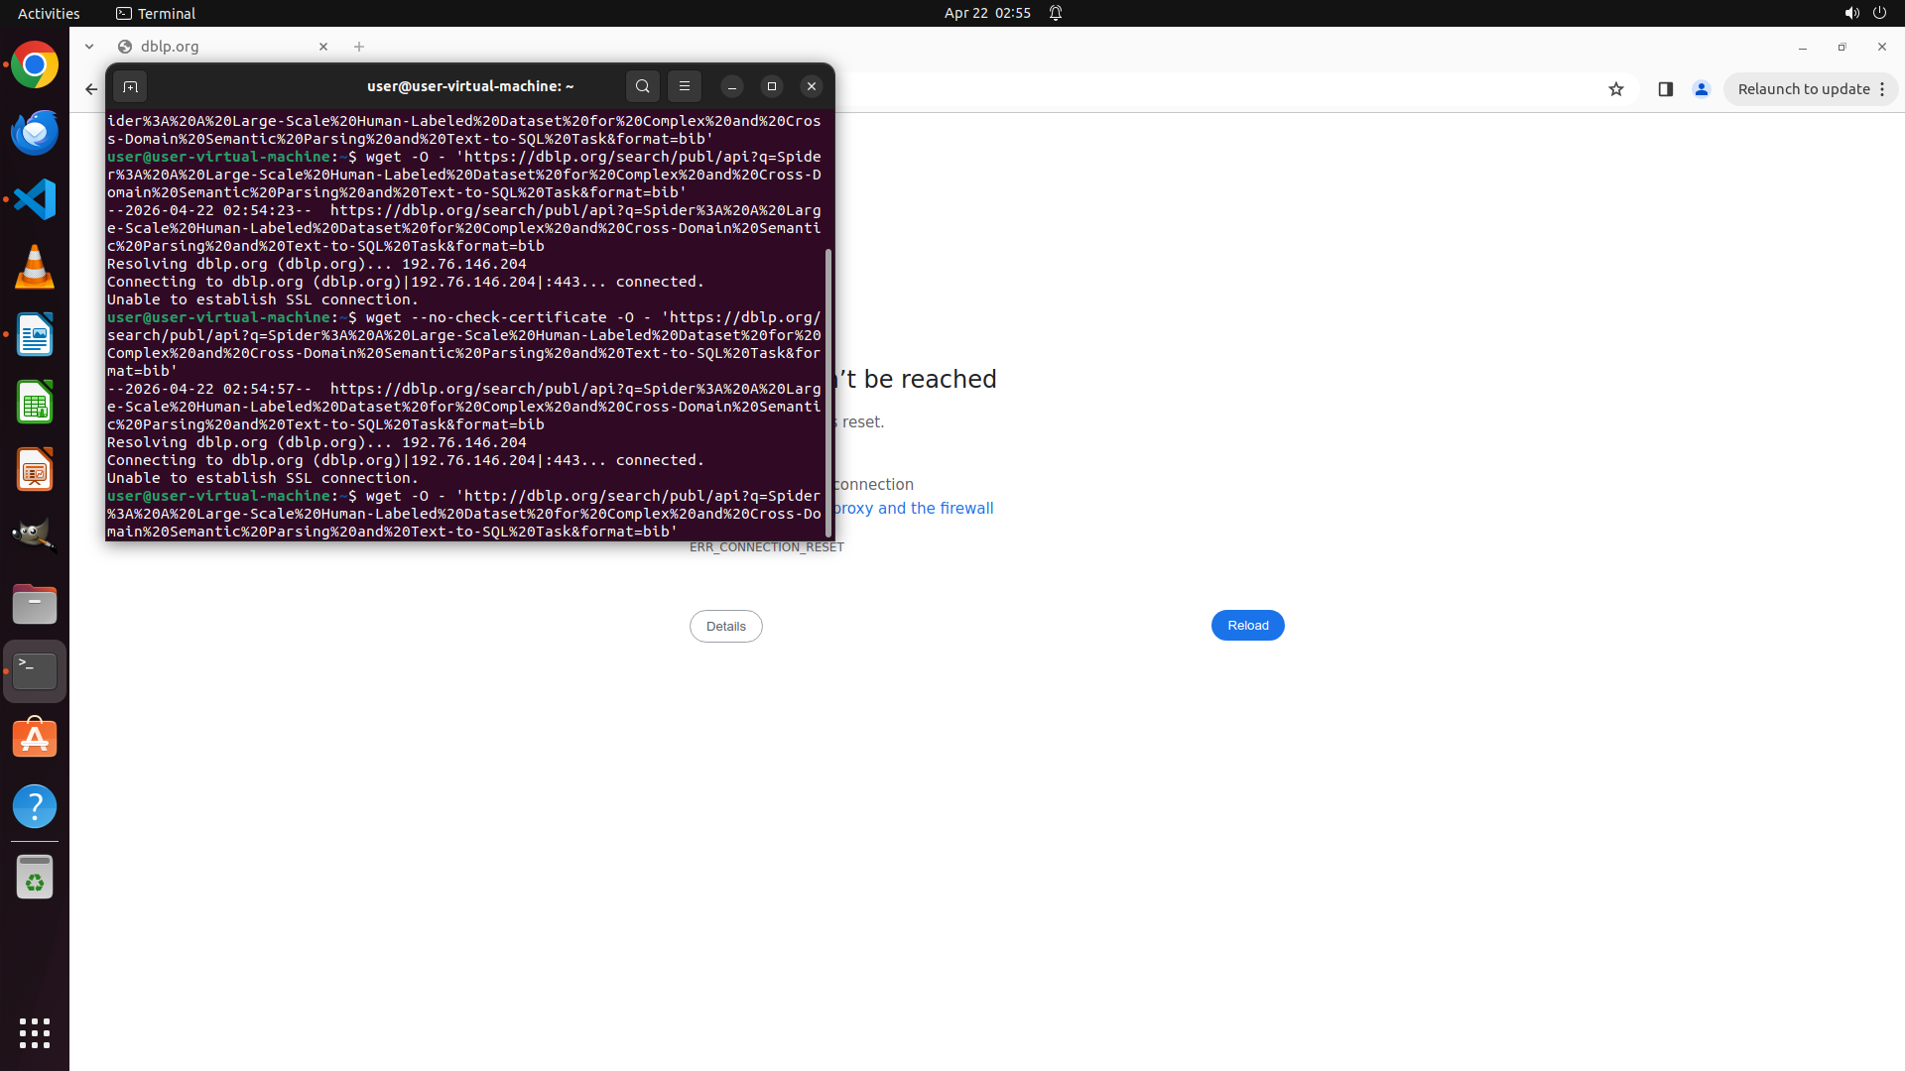Open the terminal hamburger menu

coord(685,86)
